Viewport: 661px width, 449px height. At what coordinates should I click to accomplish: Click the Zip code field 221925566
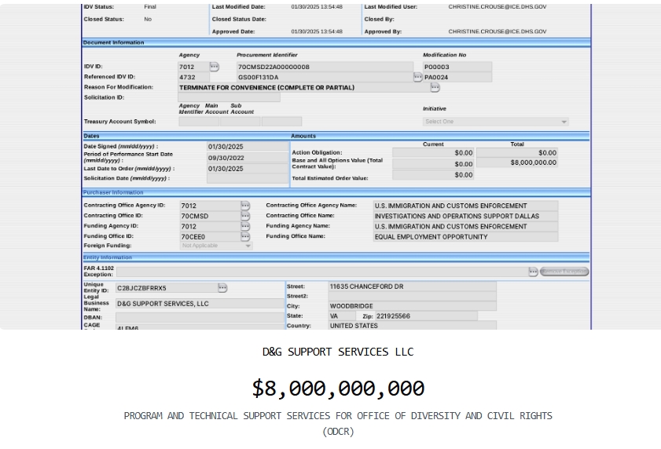point(425,316)
